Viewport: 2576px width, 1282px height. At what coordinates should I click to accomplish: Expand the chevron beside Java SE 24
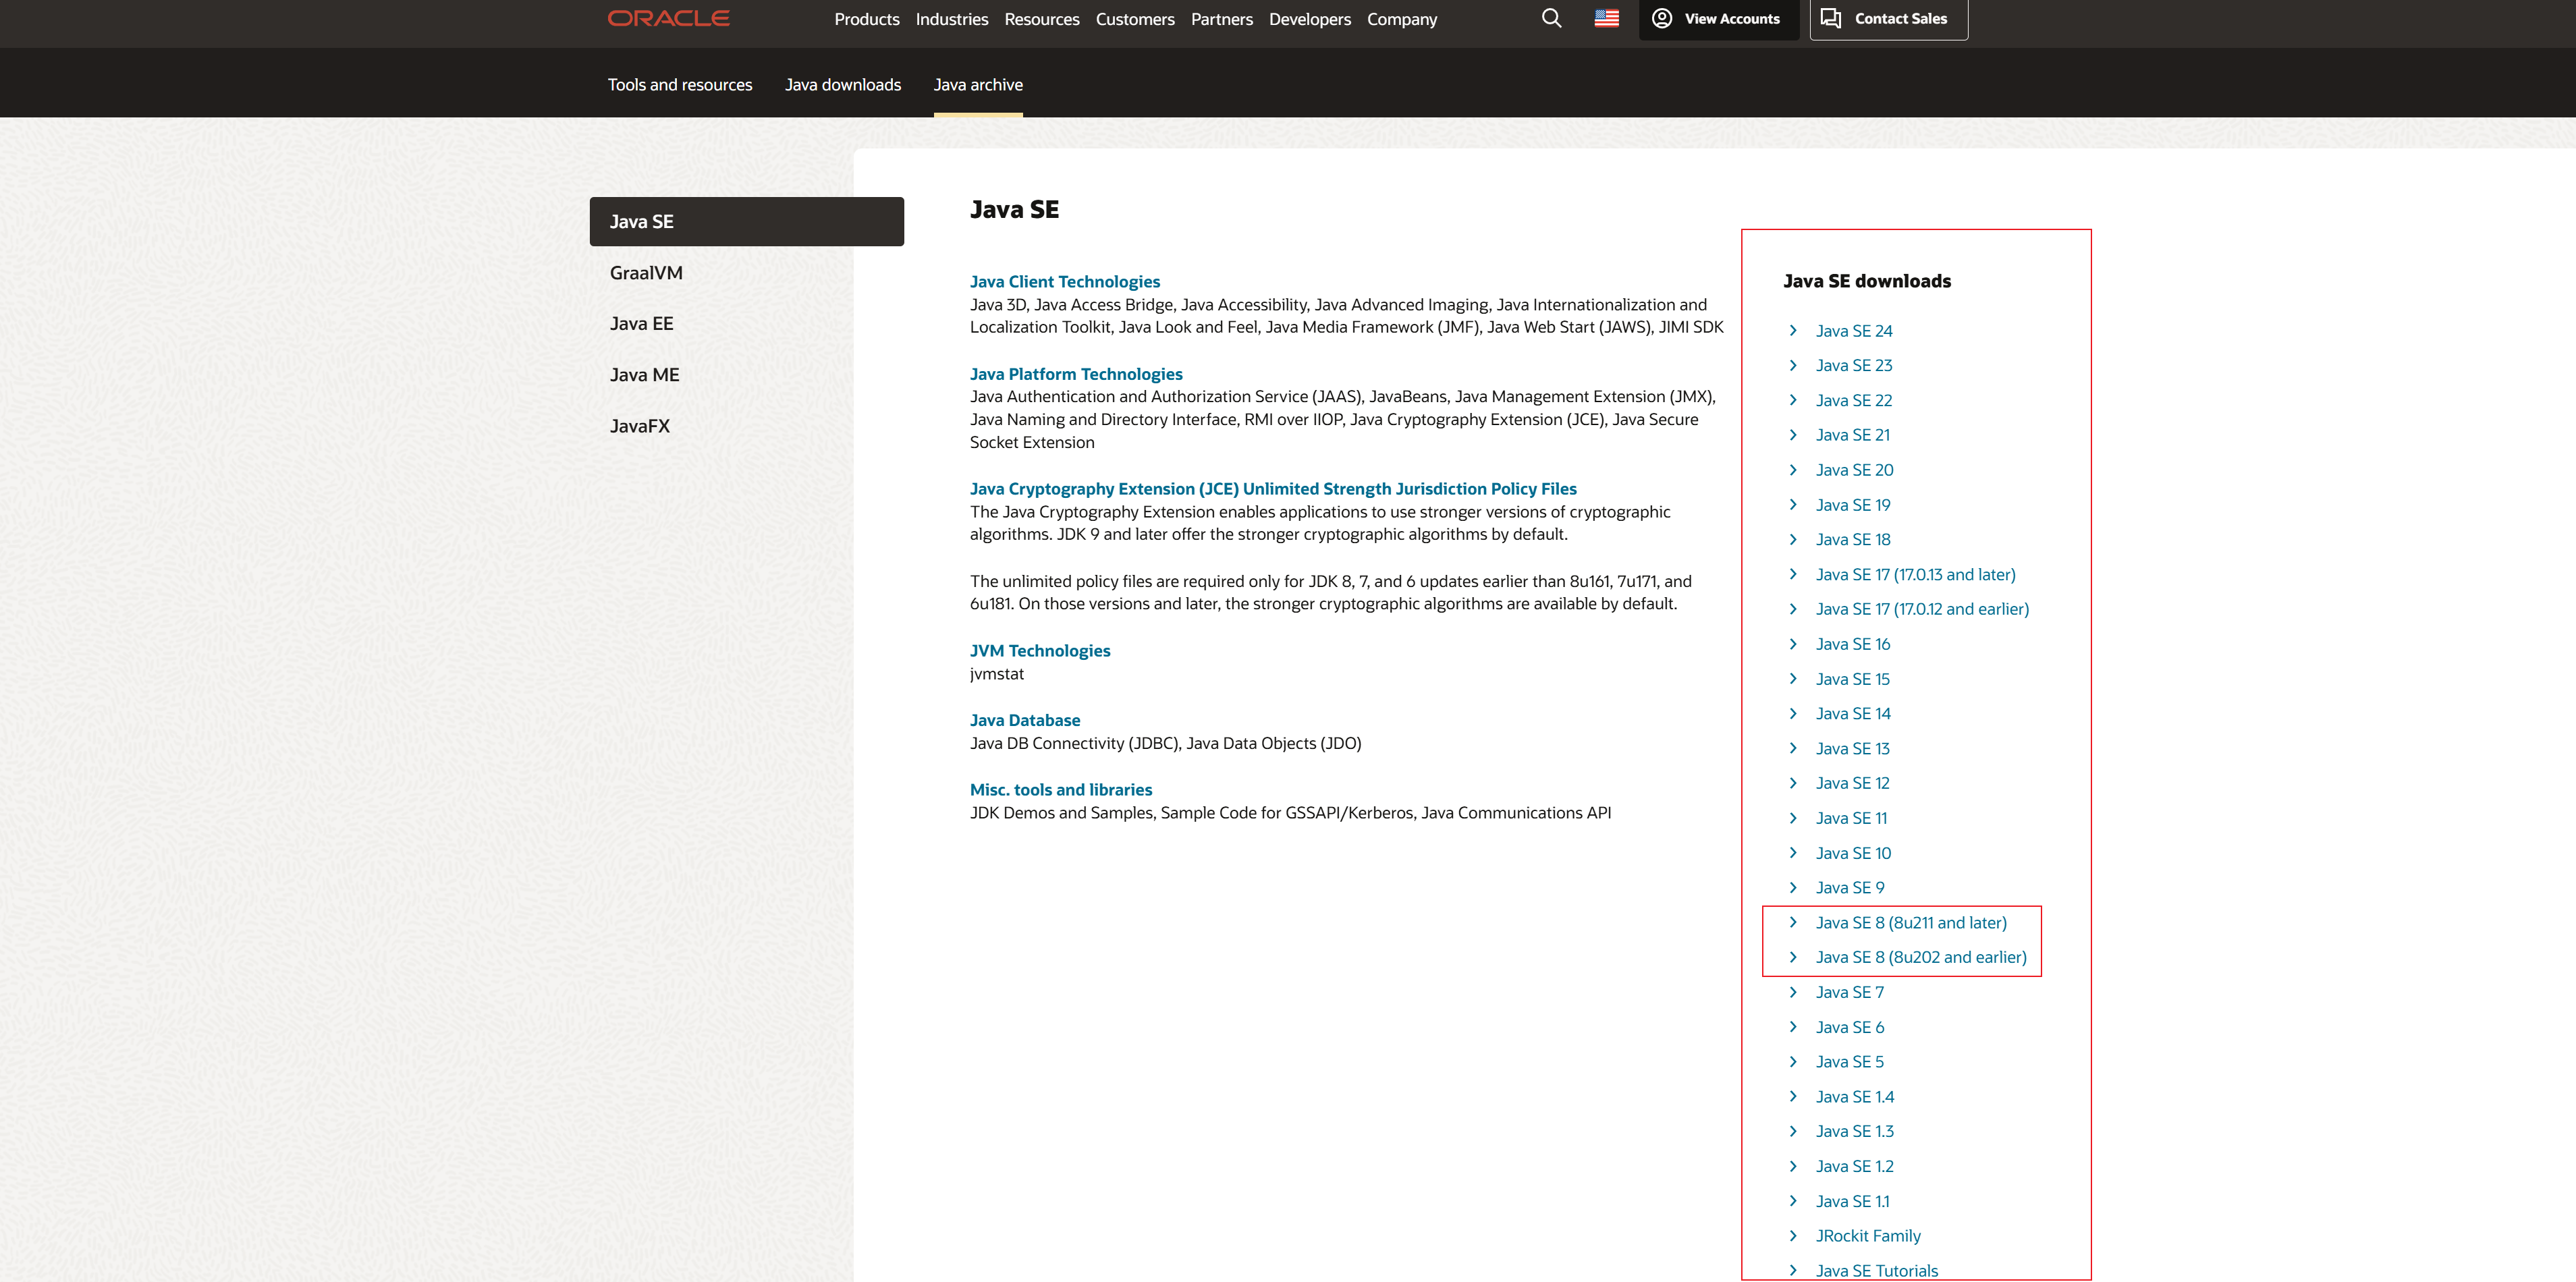point(1793,330)
